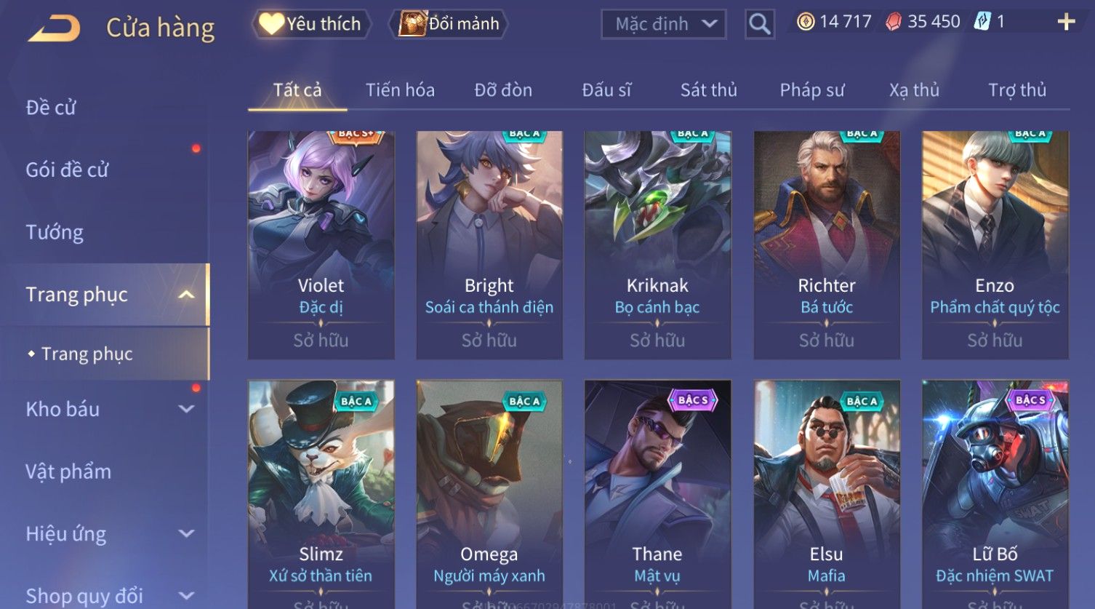Open the Mặc định sort dropdown

(664, 24)
